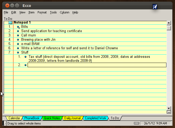Screen dimensions: 175x128
Task: Select the Bills item text
Action: (24, 27)
